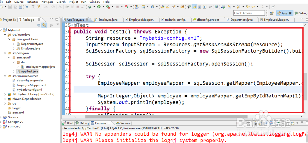Collapse the src/main/java folder
Image resolution: width=308 pixels, height=143 pixels.
5,35
